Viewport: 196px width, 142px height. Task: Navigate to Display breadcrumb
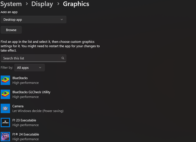click(42, 4)
